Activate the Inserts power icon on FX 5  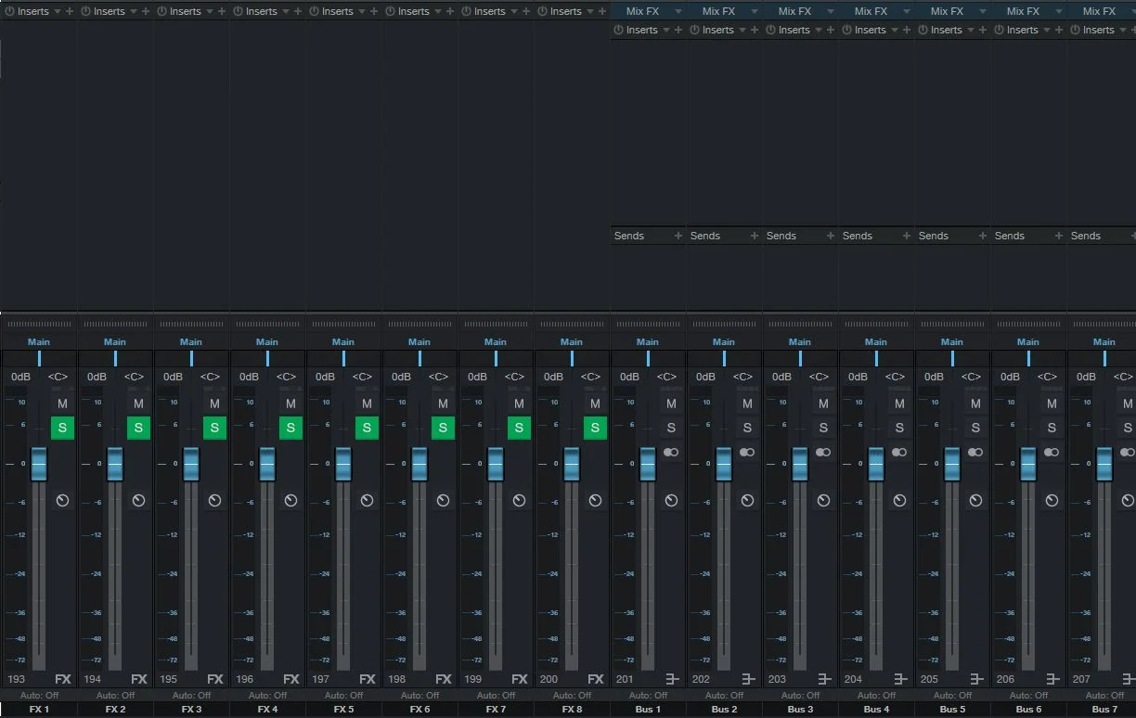coord(314,11)
